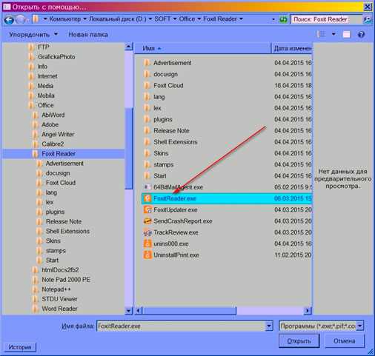Open the view mode dropdown arrow
The image size is (375, 356).
click(x=333, y=34)
